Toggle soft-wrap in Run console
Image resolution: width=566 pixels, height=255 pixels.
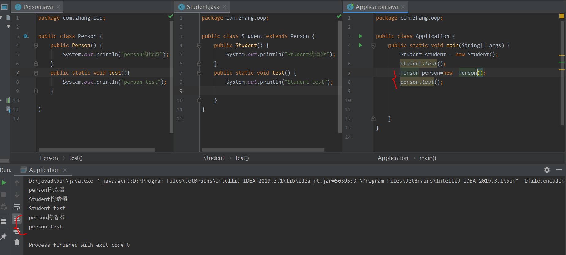[17, 207]
